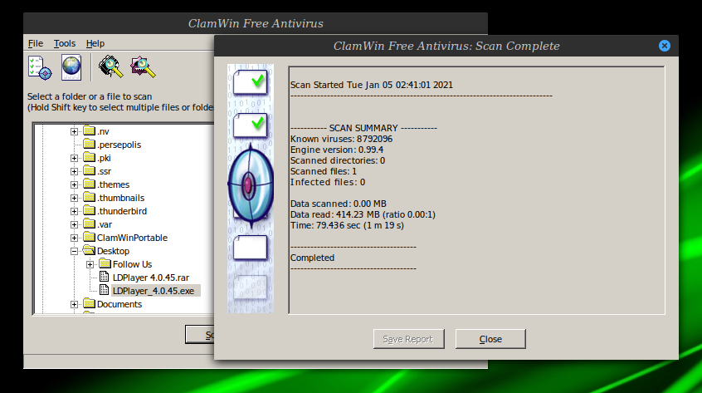Select the .ssr folder label

coord(104,171)
